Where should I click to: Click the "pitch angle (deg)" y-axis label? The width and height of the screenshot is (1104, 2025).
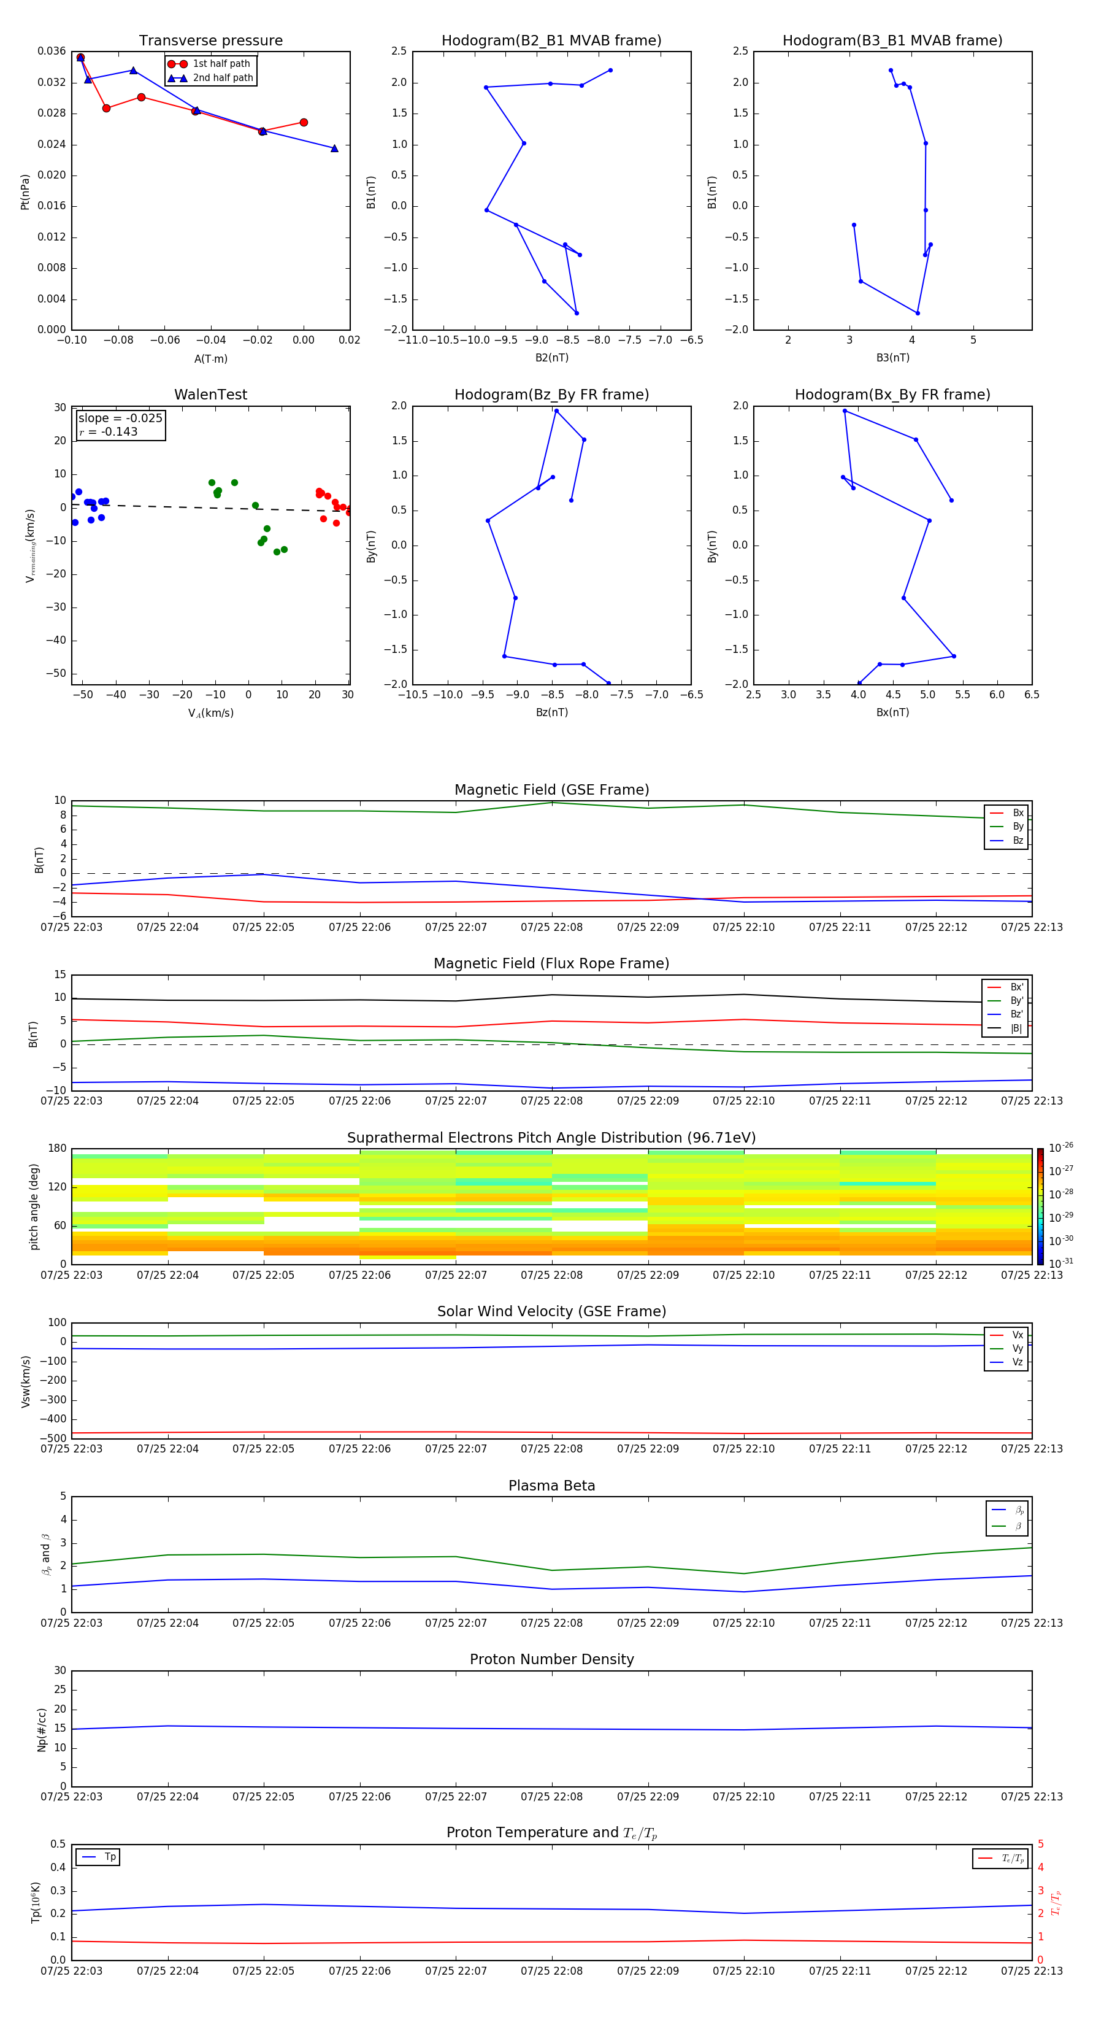[x=34, y=1206]
